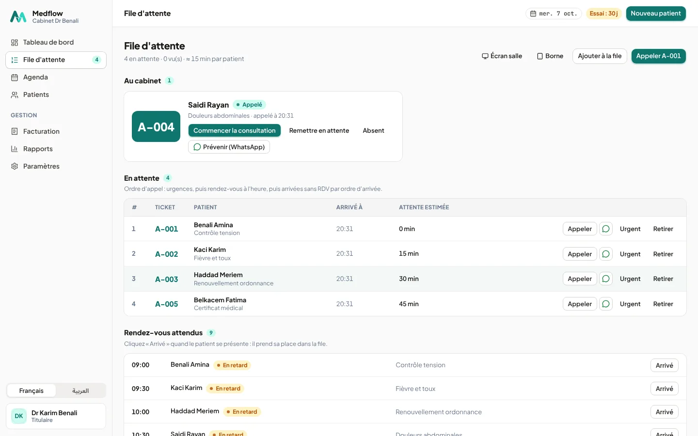Open Rapports page
This screenshot has height=436, width=698.
point(56,149)
